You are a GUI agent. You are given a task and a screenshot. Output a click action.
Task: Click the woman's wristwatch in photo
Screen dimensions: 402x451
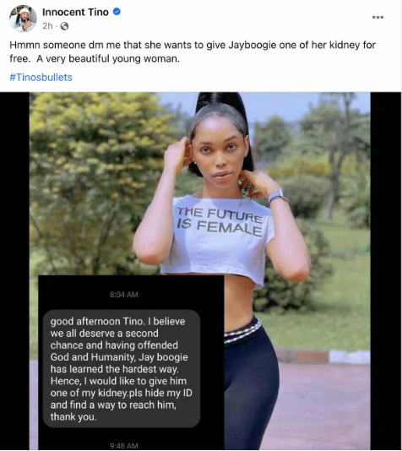click(x=276, y=196)
